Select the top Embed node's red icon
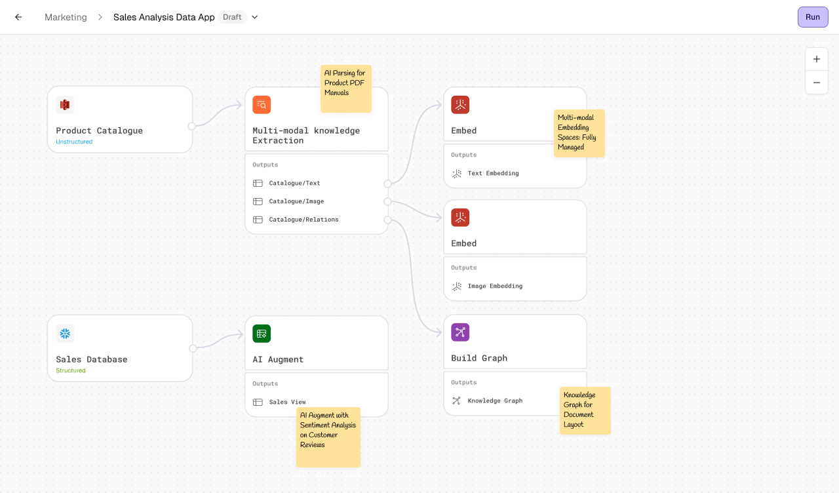839x493 pixels. [x=460, y=104]
